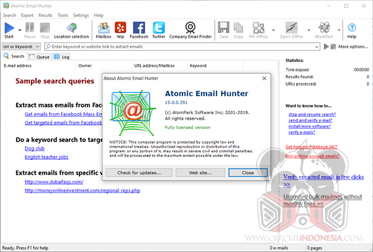Switch to the Log tab
Viewport: 373px width, 252px height.
[x=61, y=57]
